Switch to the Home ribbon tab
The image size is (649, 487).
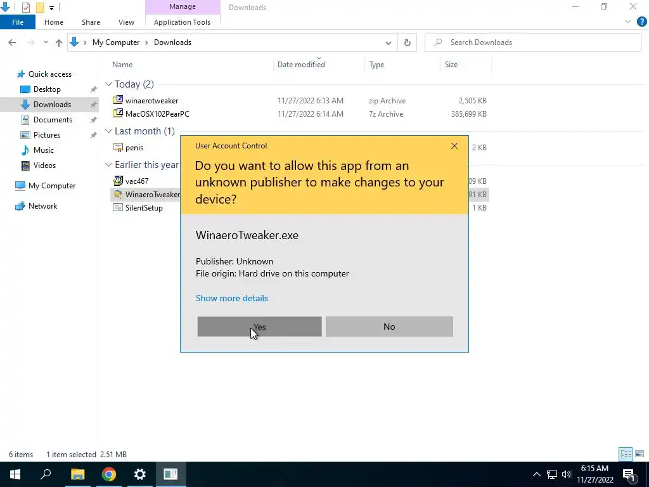tap(54, 22)
